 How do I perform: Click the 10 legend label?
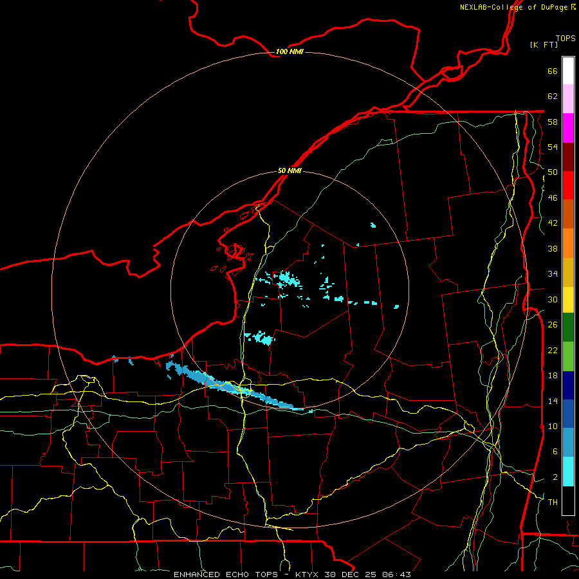[553, 426]
